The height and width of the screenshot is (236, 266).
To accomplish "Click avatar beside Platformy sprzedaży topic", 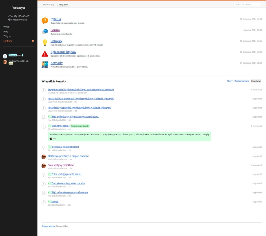I will pyautogui.click(x=44, y=157).
